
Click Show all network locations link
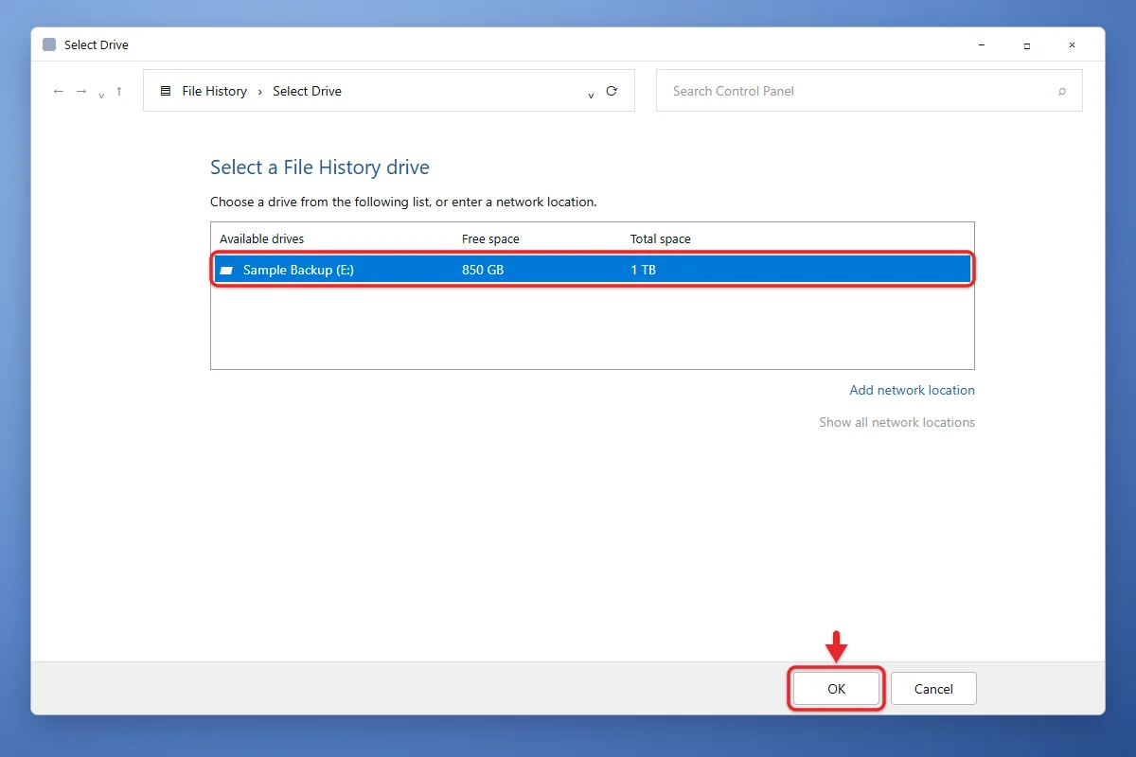pyautogui.click(x=897, y=422)
